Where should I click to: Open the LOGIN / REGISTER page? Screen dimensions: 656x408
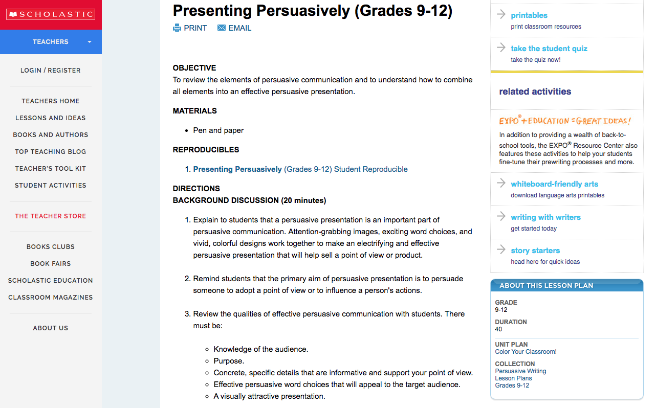coord(50,70)
